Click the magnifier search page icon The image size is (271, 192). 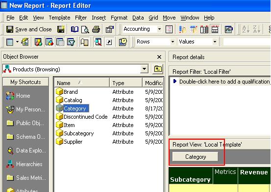click(98, 42)
